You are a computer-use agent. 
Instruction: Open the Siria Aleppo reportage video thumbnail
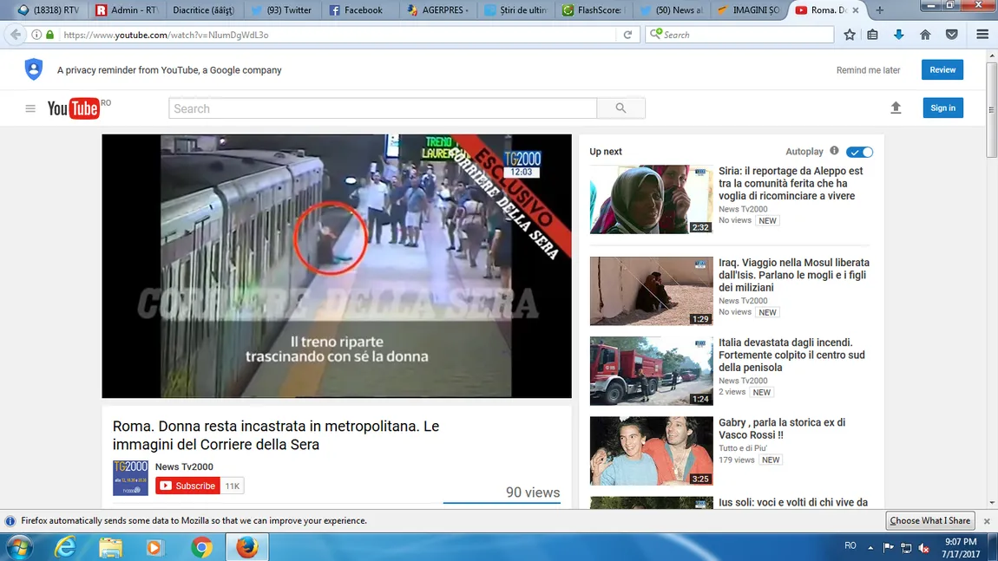(x=651, y=199)
